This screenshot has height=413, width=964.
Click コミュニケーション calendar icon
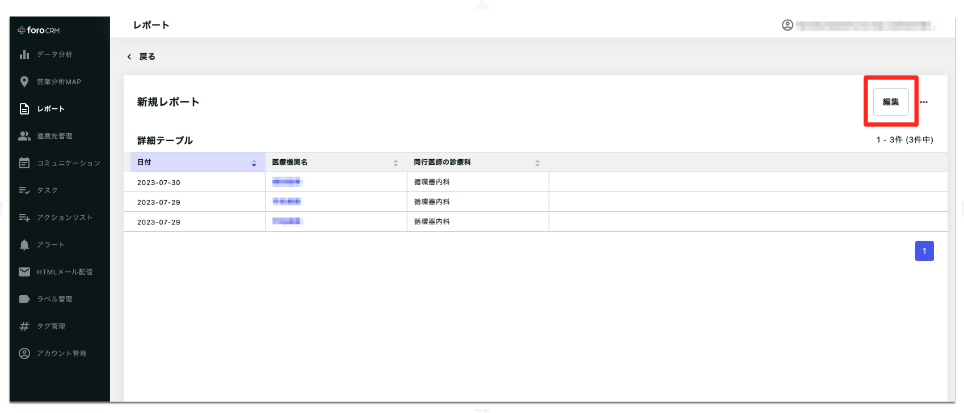[24, 163]
